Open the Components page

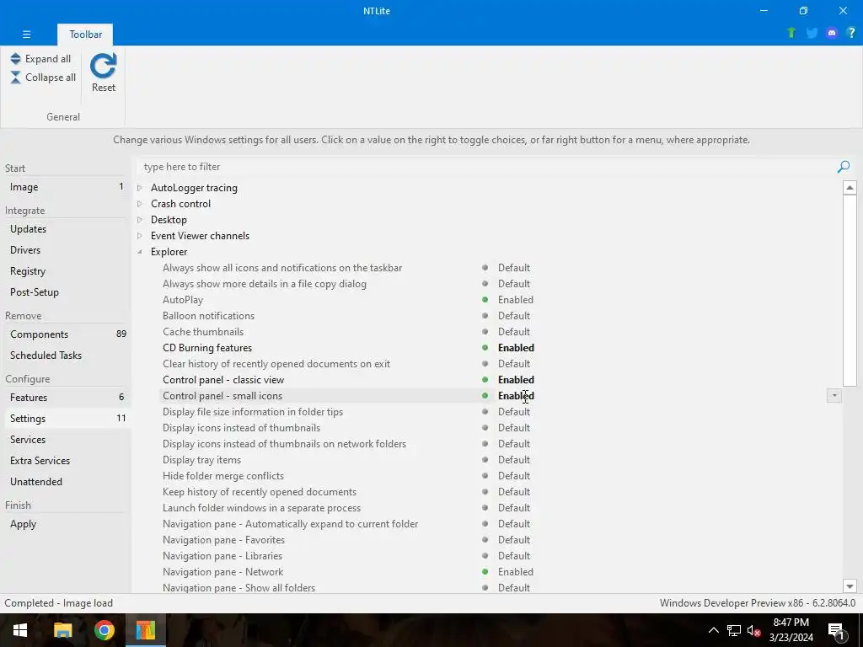67,334
